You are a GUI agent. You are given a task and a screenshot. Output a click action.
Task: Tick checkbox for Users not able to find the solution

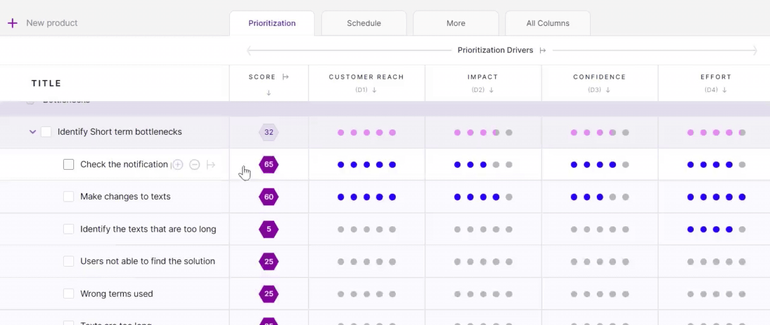pos(69,261)
